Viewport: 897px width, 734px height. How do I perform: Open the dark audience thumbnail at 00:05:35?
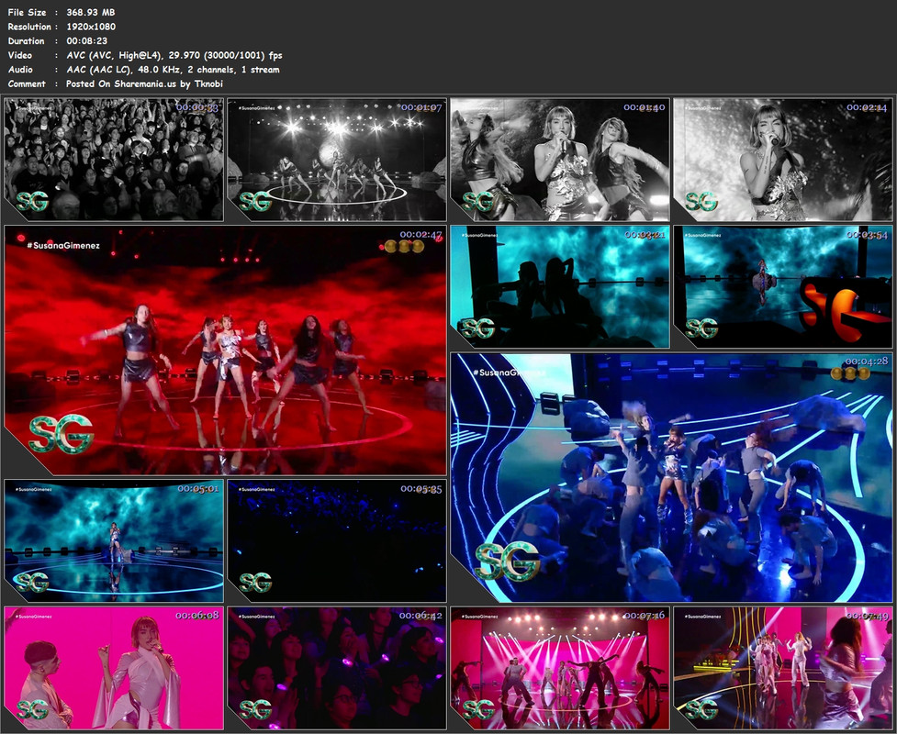(337, 540)
